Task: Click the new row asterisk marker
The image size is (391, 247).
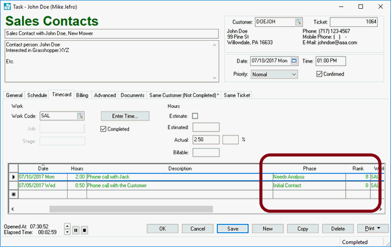Action: [13, 194]
